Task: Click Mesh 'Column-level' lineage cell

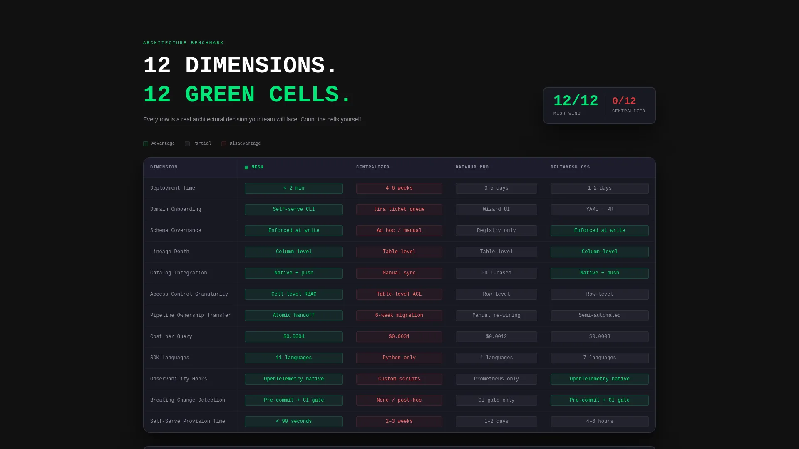Action: (x=294, y=252)
